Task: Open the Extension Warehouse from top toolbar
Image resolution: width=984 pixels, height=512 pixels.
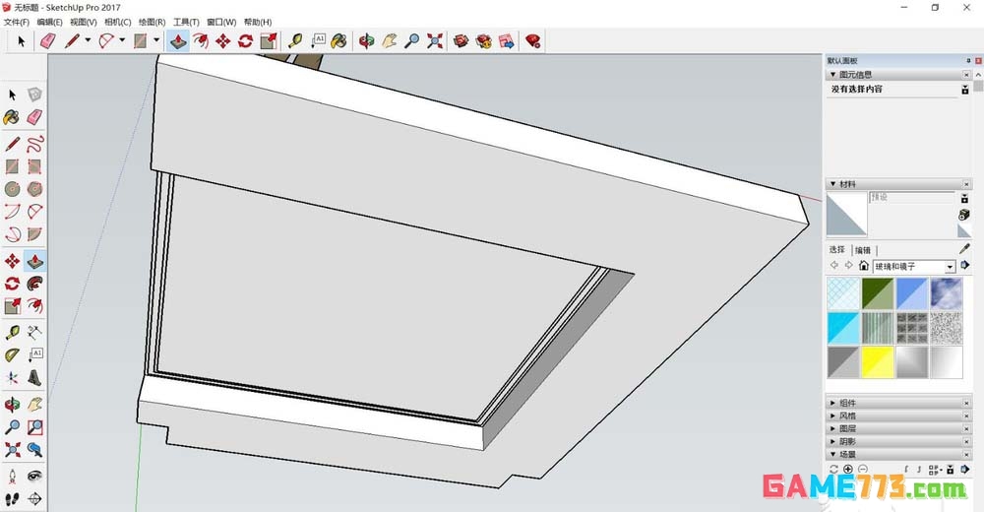Action: pos(484,41)
